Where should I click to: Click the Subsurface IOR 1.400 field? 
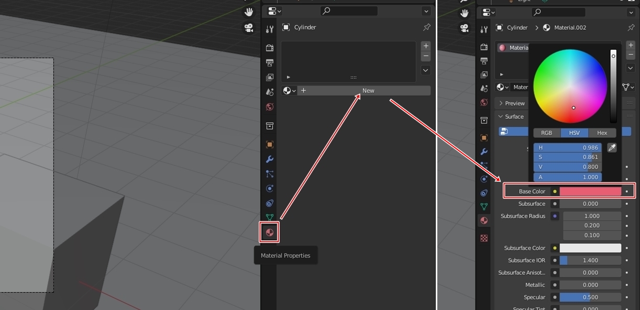pyautogui.click(x=590, y=260)
